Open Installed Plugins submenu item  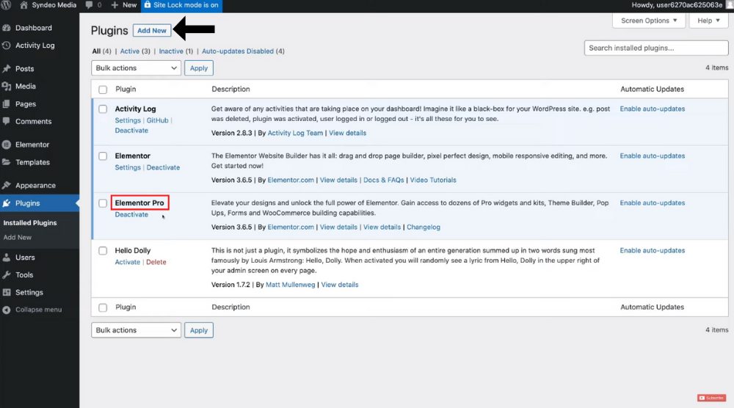(x=30, y=223)
